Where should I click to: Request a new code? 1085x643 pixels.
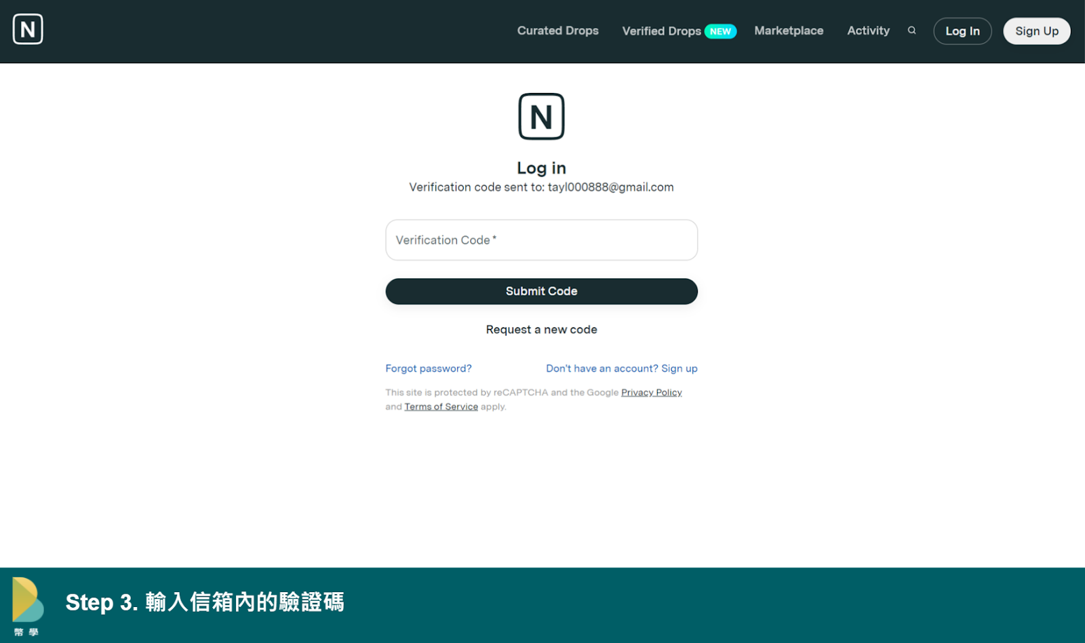pyautogui.click(x=541, y=330)
